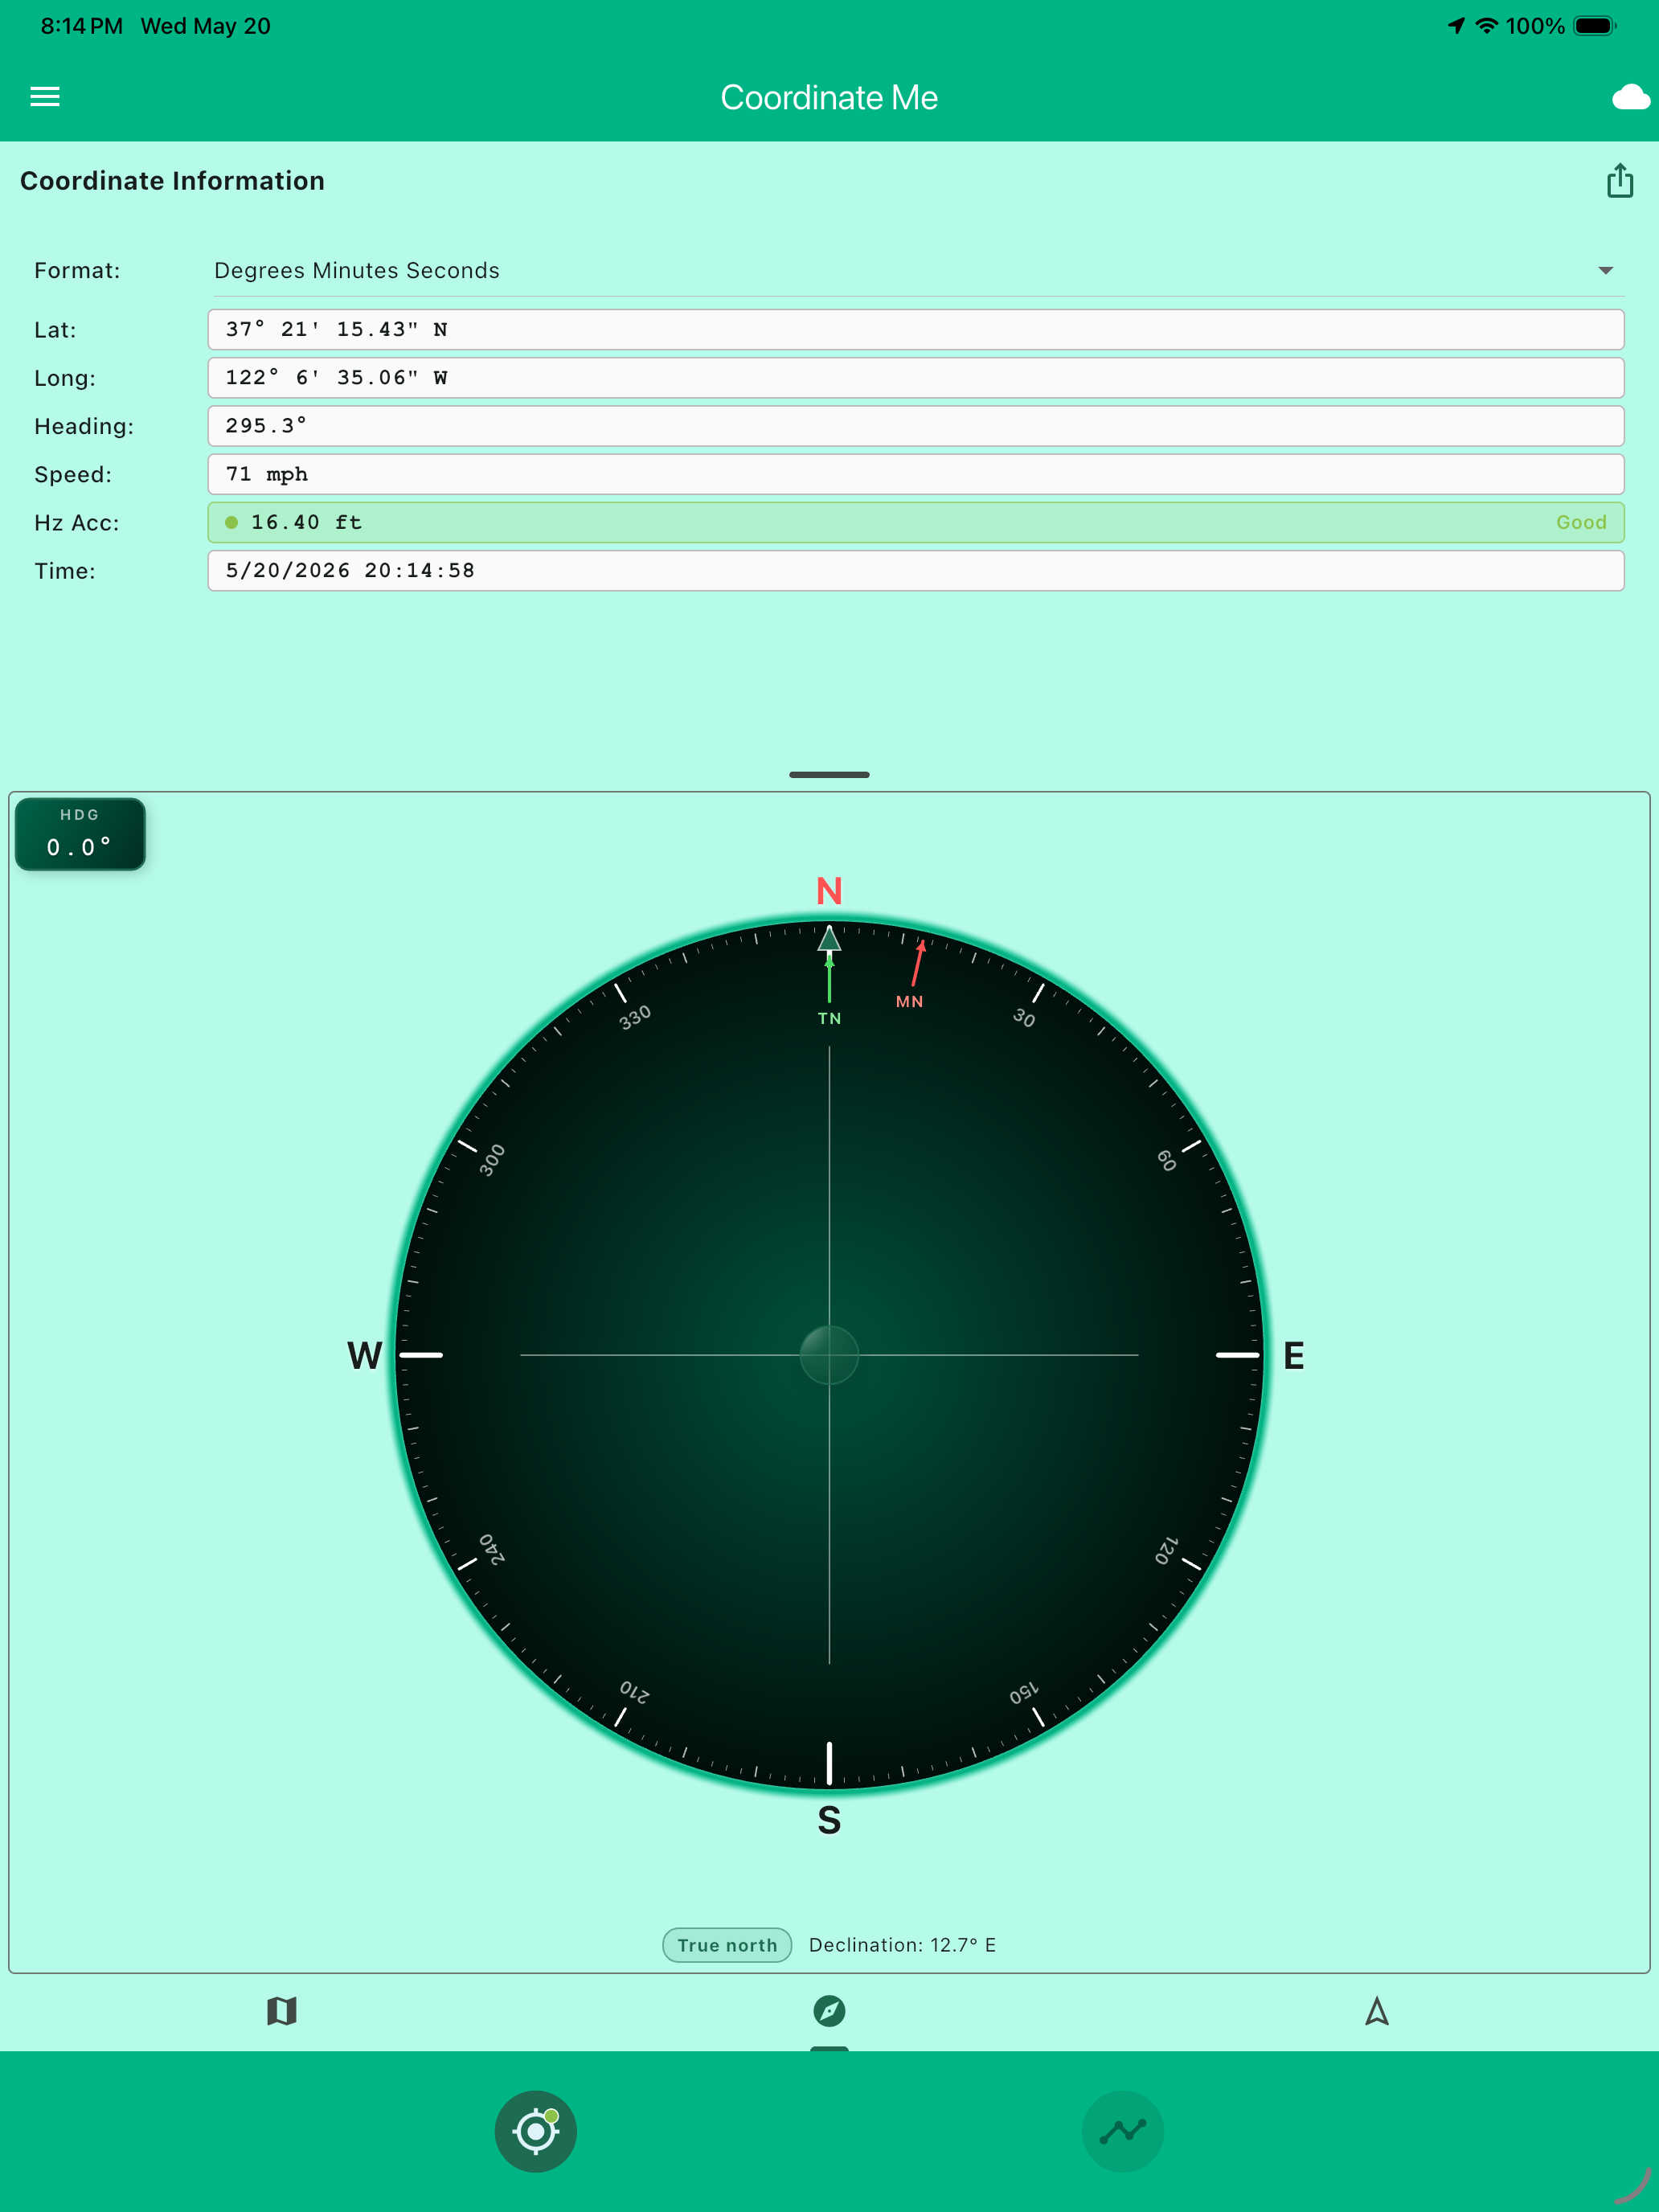Toggle the True north mode pill
The width and height of the screenshot is (1659, 2212).
click(727, 1945)
